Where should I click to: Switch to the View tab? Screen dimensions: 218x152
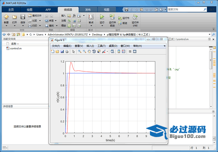(x=106, y=10)
